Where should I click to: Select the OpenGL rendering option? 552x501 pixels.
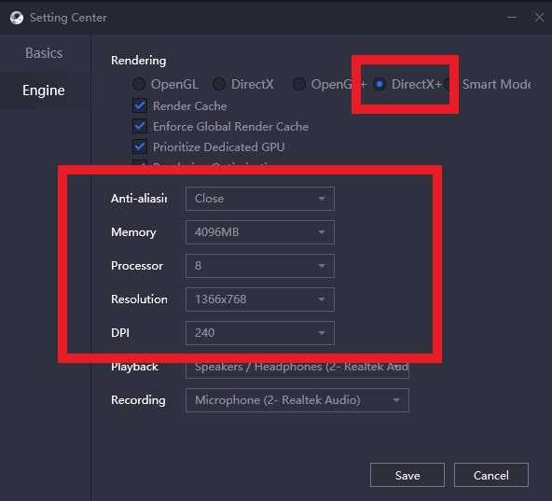[139, 84]
